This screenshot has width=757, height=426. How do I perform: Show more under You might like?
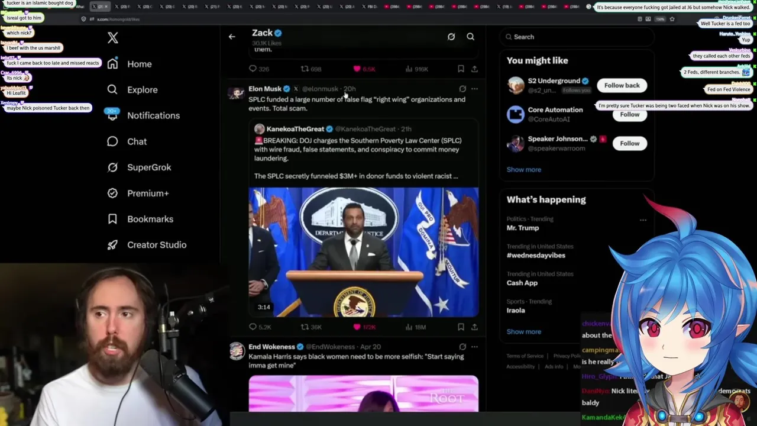click(523, 169)
